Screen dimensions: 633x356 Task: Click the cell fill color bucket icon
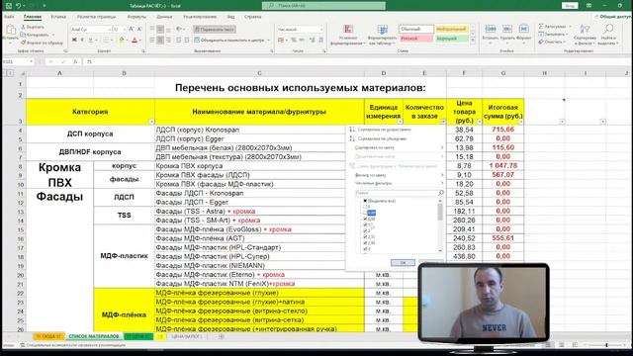[x=121, y=40]
